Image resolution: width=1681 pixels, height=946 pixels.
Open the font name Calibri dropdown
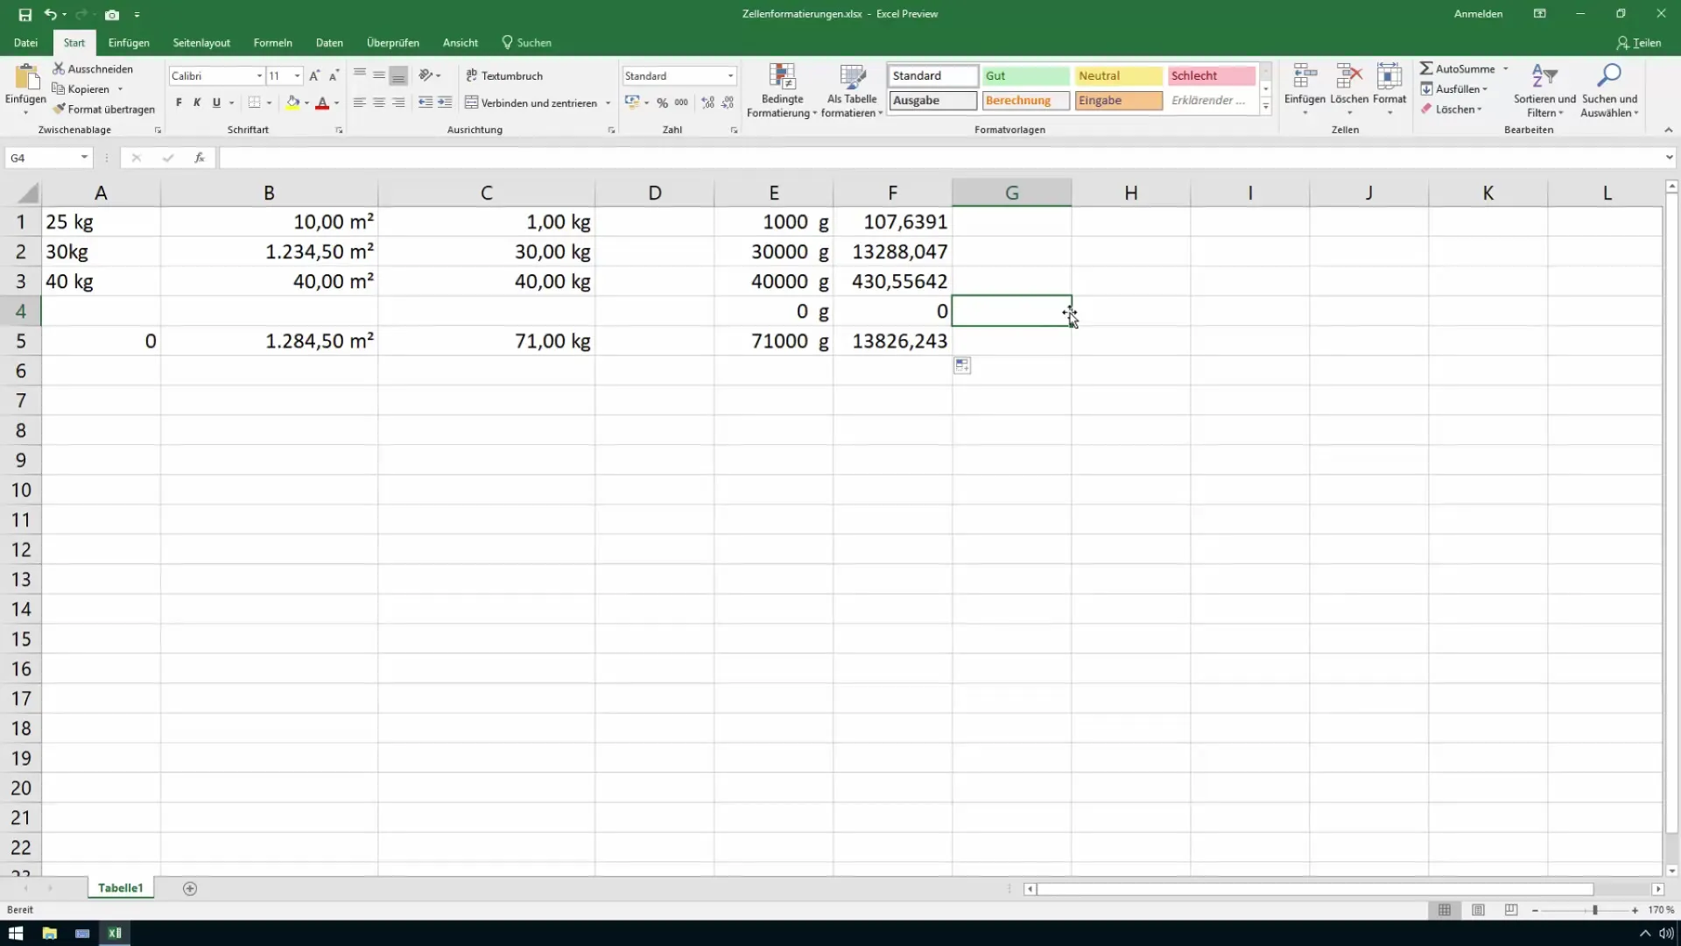point(259,76)
